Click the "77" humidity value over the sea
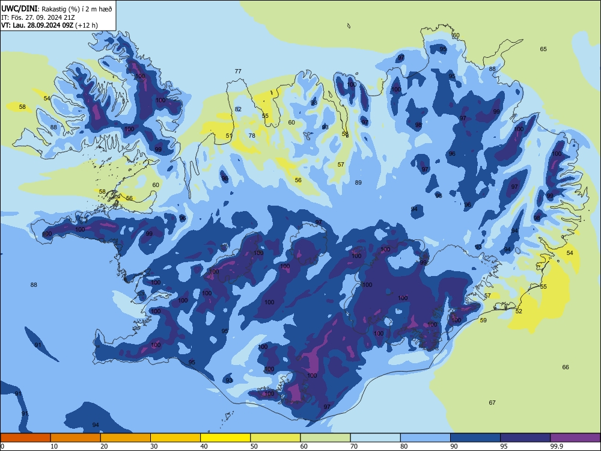The height and width of the screenshot is (451, 601). 238,72
